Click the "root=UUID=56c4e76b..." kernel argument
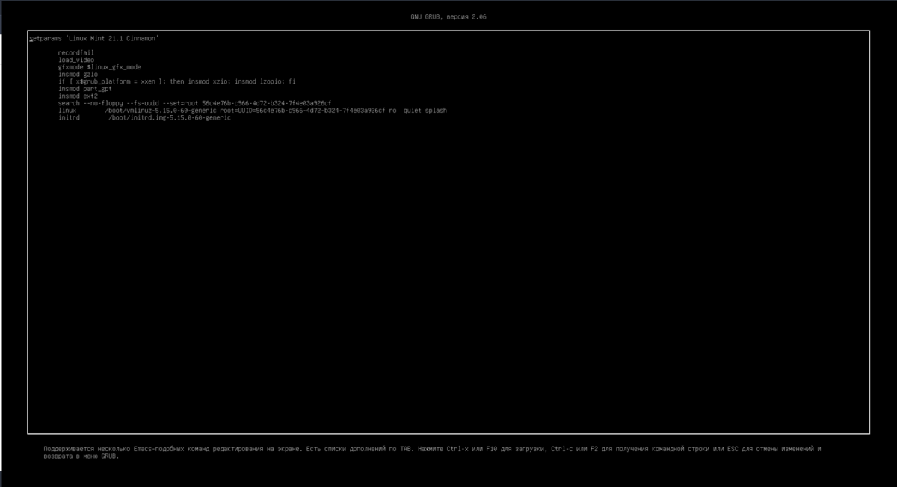 point(303,111)
